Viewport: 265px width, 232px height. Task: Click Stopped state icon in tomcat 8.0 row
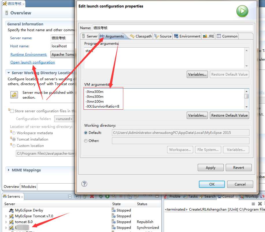[x=113, y=222]
